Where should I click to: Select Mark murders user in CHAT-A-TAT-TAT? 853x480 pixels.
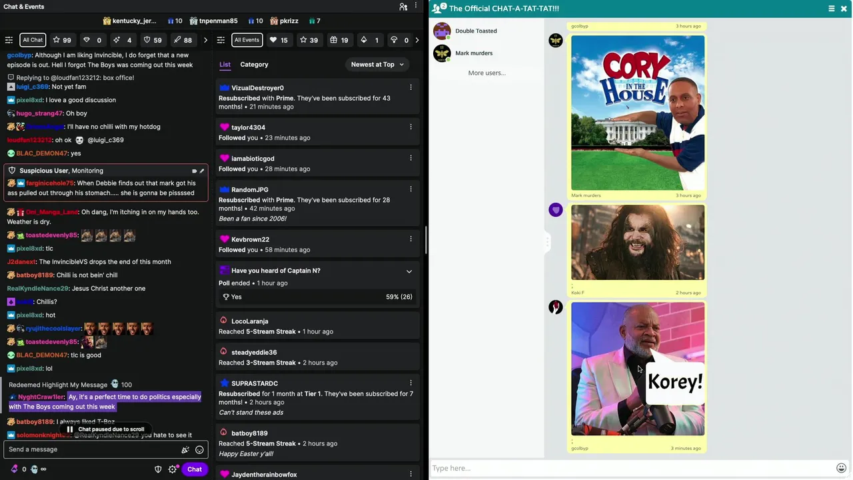tap(474, 53)
